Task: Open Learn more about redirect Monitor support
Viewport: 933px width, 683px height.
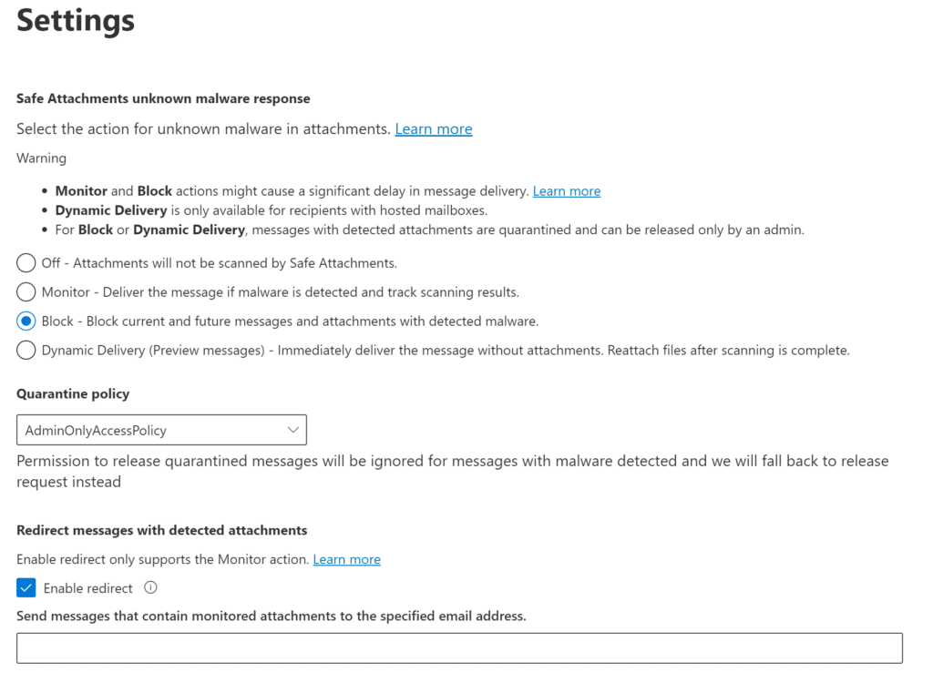Action: 346,558
